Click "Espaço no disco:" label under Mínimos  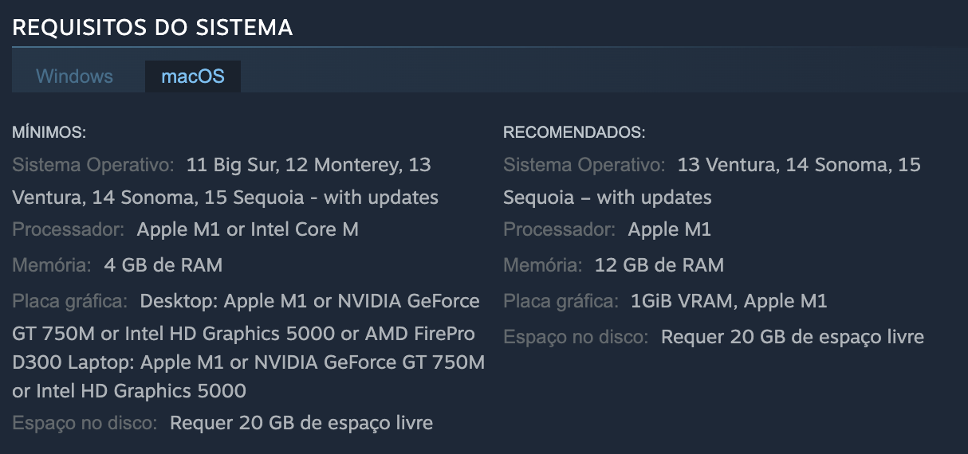click(x=85, y=422)
